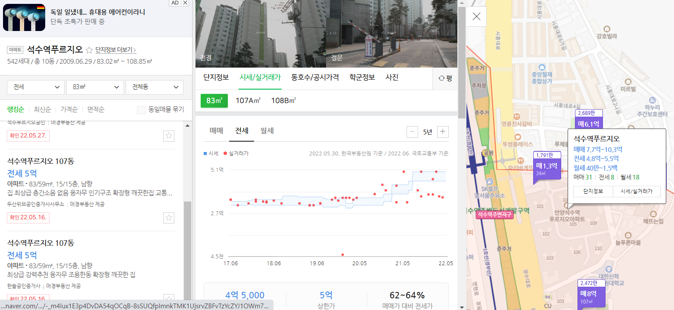Open the 전세 deal type dropdown
The image size is (674, 310).
[36, 87]
